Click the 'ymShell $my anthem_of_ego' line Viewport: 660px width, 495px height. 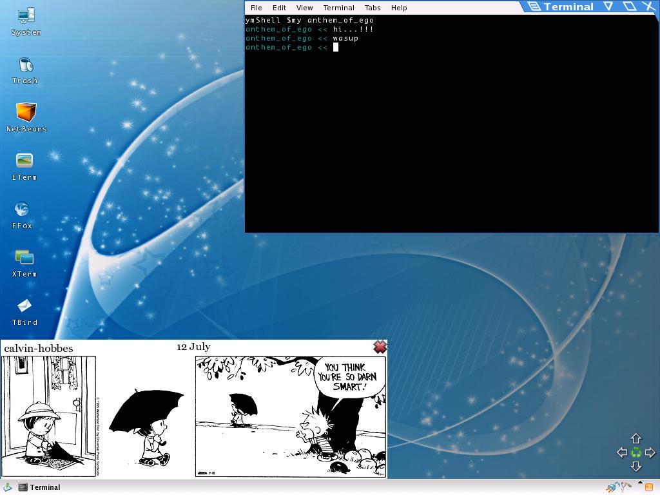pos(309,20)
